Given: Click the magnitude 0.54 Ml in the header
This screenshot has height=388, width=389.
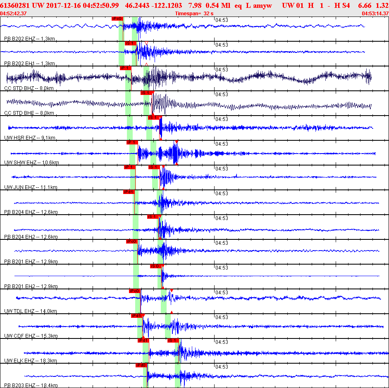Looking at the screenshot, I should (x=218, y=5).
